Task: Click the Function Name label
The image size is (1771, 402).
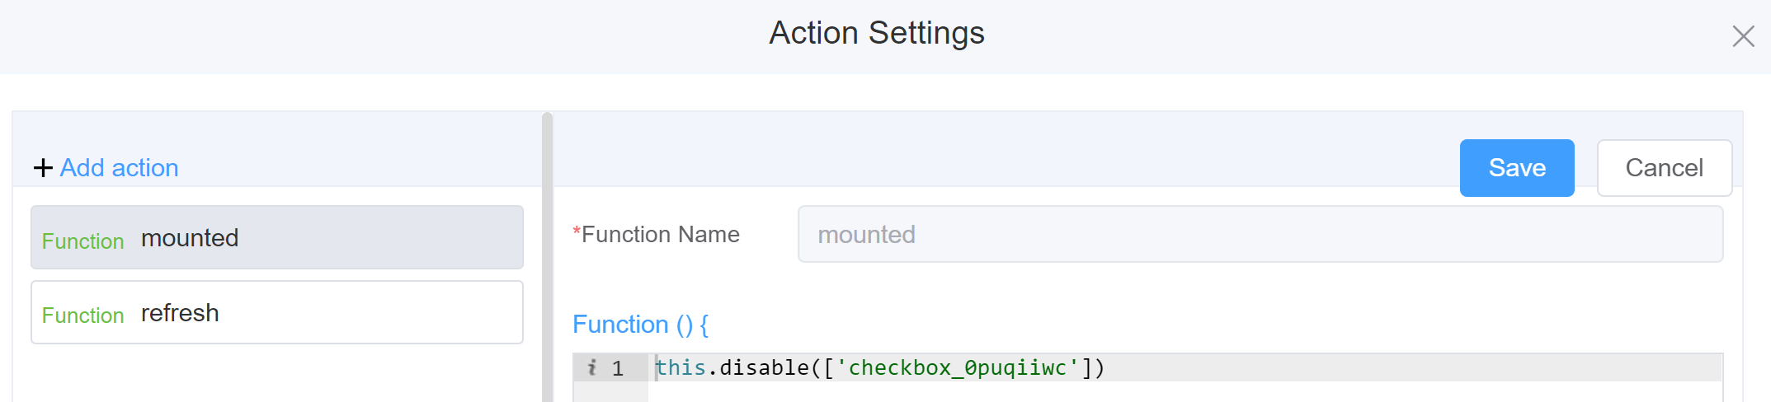Action: [660, 235]
